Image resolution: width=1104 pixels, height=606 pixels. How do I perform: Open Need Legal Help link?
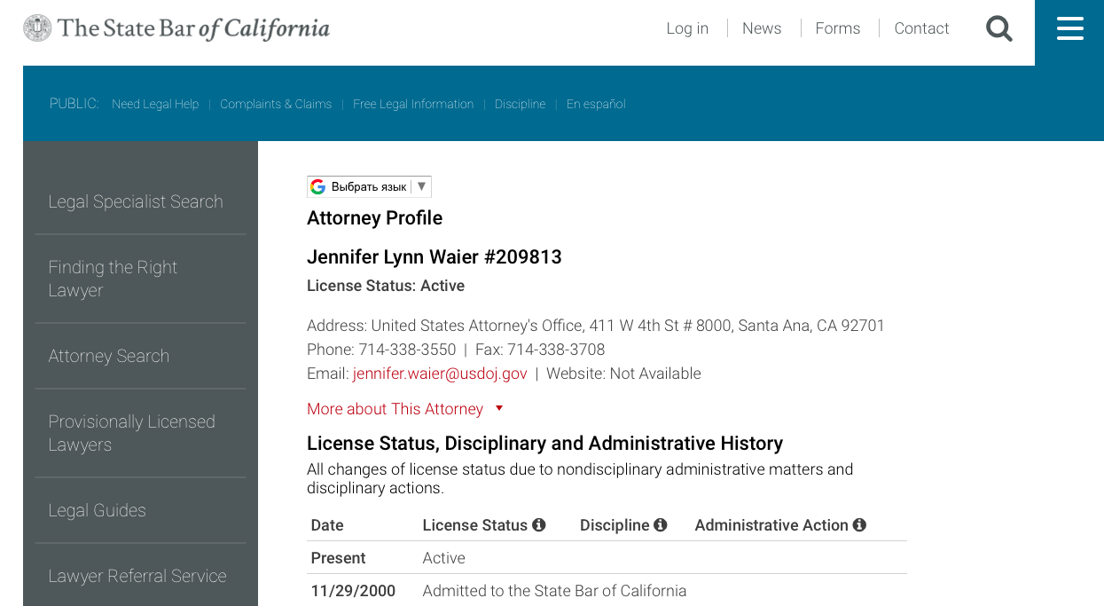(x=155, y=104)
